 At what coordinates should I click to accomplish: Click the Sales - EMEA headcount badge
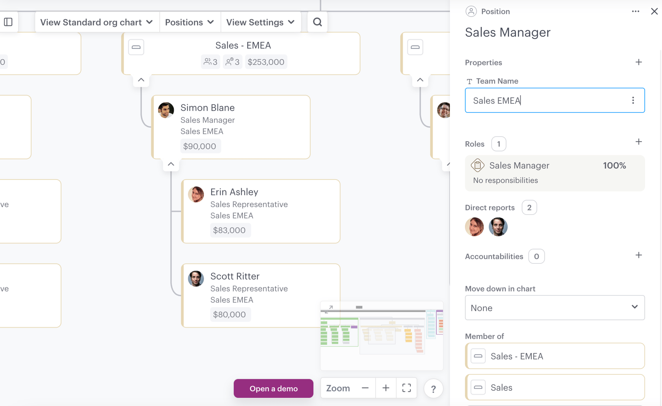211,62
